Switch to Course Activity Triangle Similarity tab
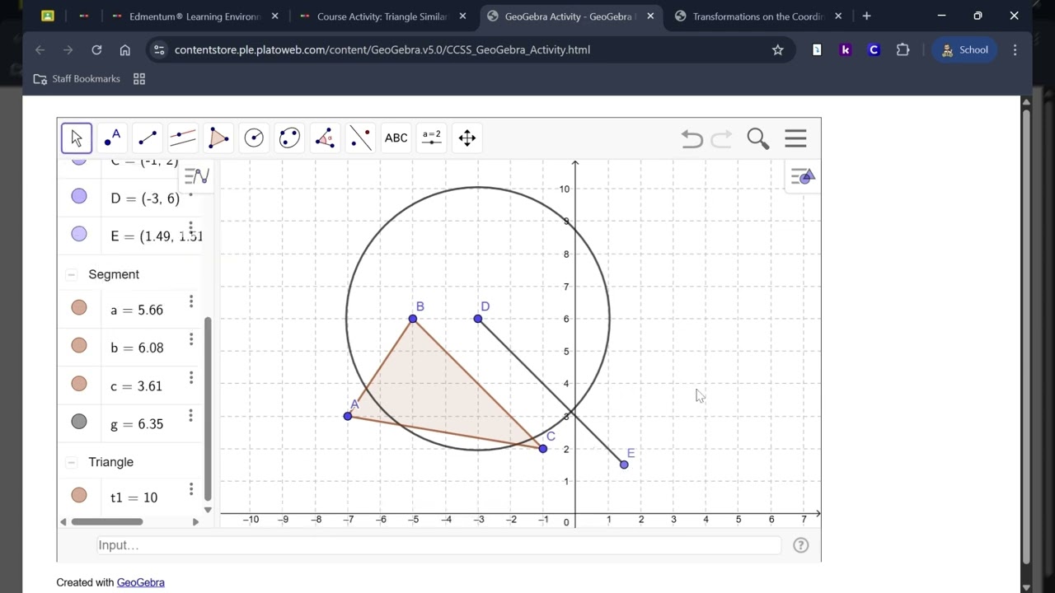The height and width of the screenshot is (593, 1055). pos(383,16)
